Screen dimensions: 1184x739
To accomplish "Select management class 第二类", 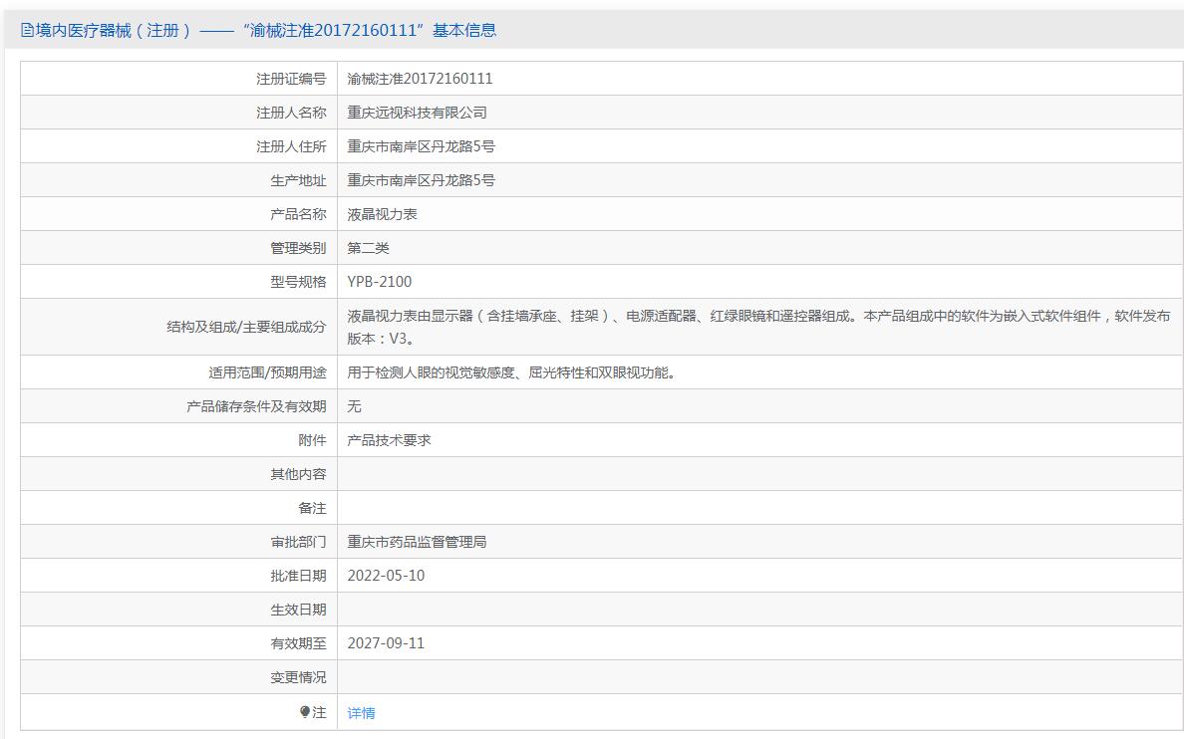I will tap(369, 248).
